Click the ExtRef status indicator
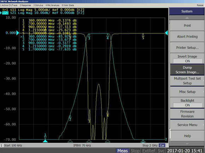The width and height of the screenshot is (205, 153). (149, 151)
